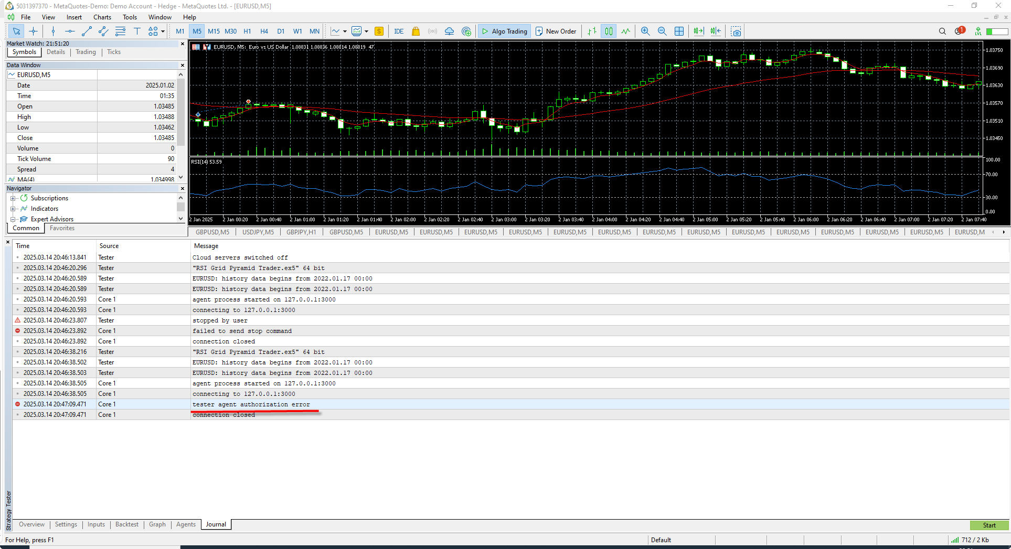
Task: Open the Charts menu
Action: pos(102,17)
